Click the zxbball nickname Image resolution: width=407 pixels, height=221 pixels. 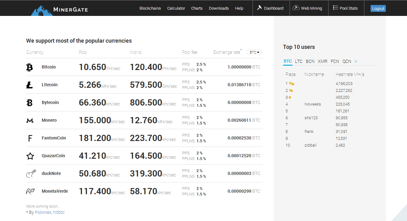click(310, 145)
